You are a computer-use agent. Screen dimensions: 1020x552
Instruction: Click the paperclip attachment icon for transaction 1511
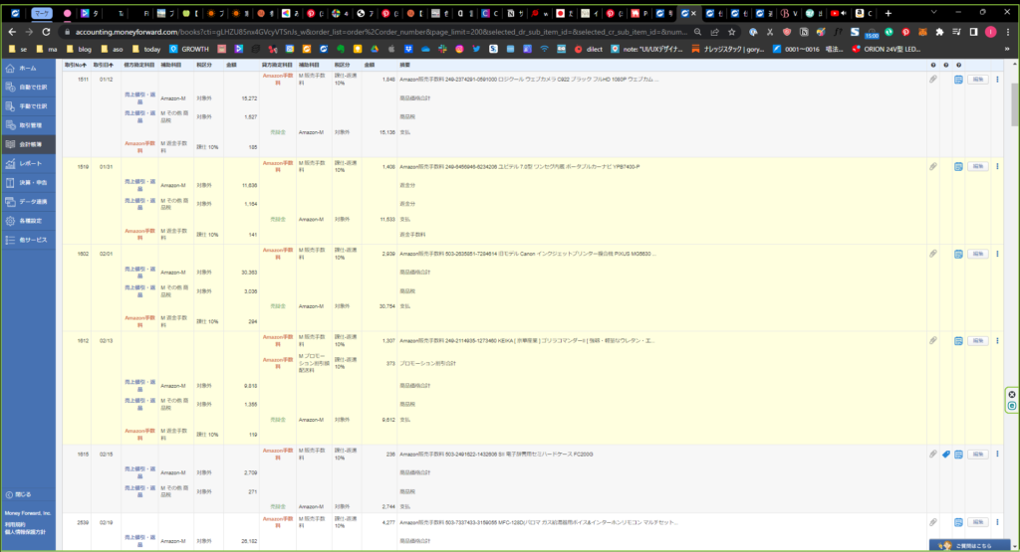coord(933,80)
